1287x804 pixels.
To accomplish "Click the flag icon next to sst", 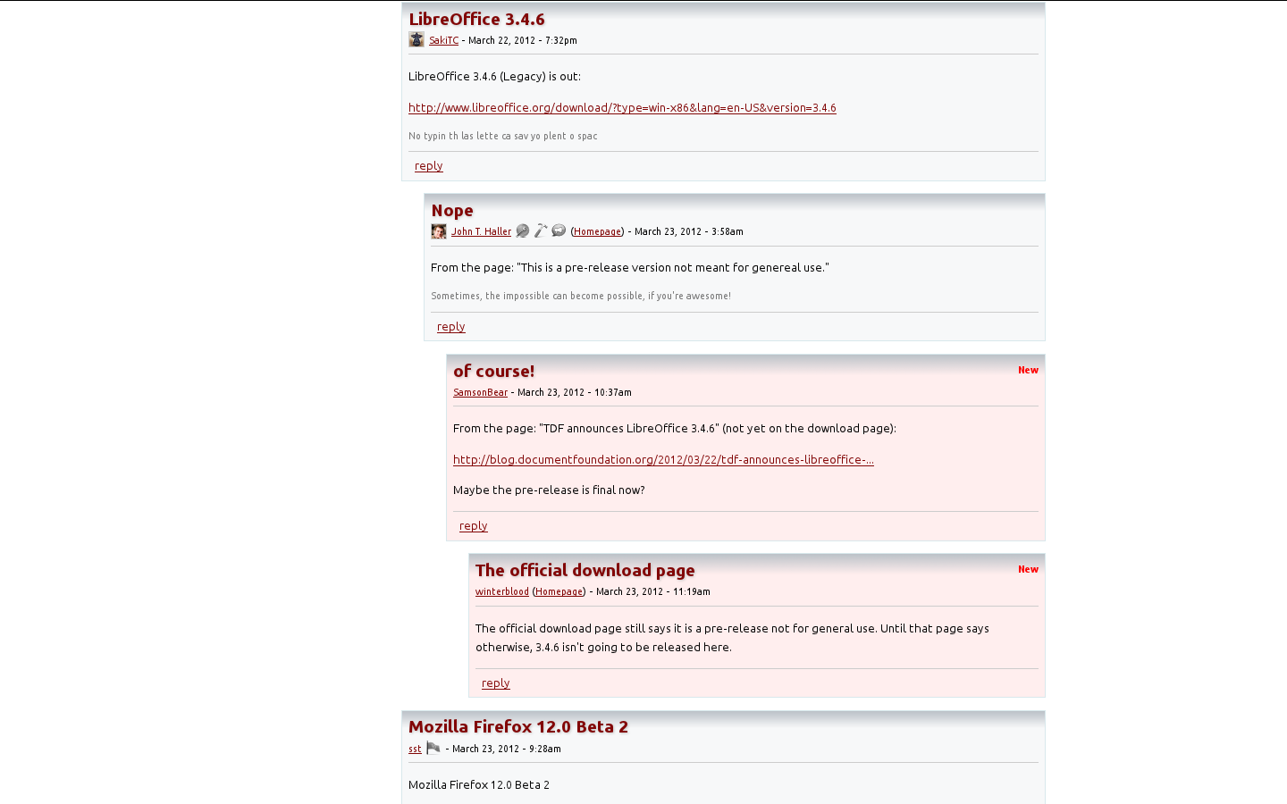I will (x=433, y=748).
